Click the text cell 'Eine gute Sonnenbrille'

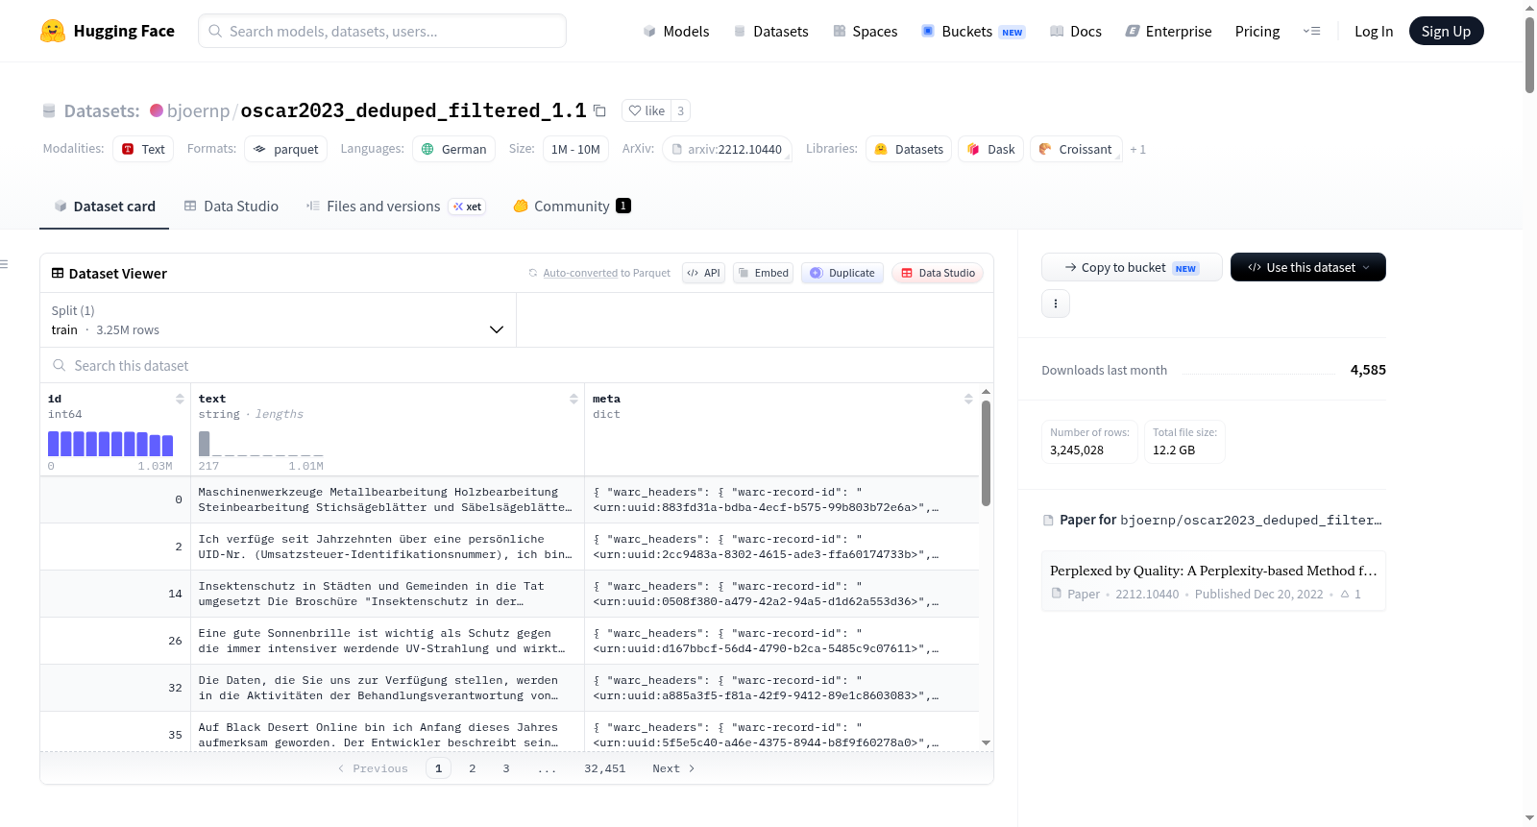click(x=387, y=641)
